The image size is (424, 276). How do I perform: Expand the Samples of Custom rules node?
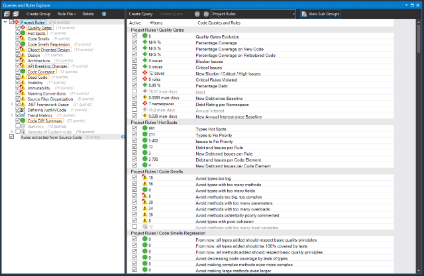tap(12, 132)
